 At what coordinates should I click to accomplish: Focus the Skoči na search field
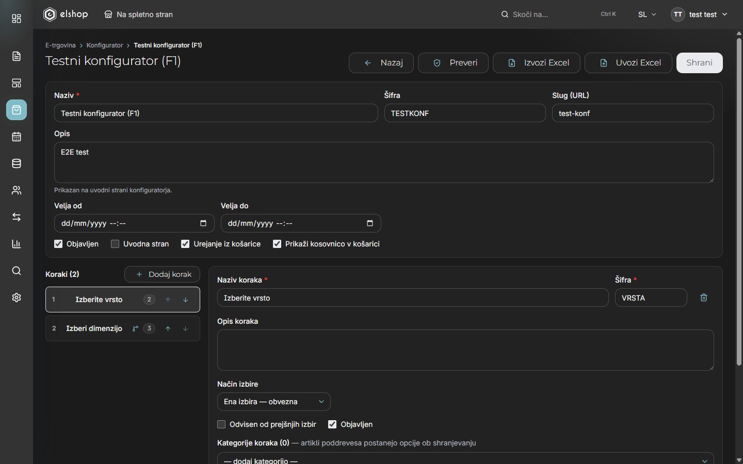click(x=559, y=14)
